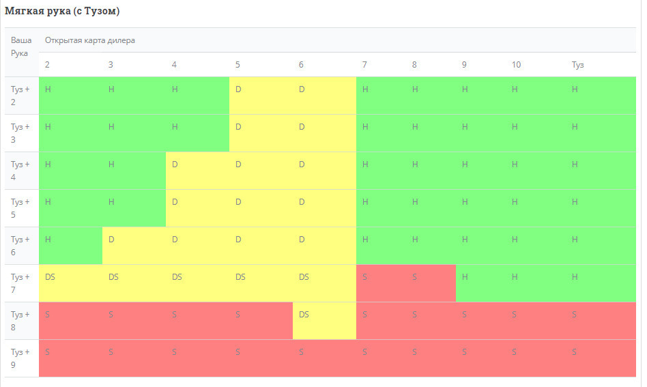The height and width of the screenshot is (387, 647).
Task: Click the dealer card 6 column header
Action: (x=301, y=65)
